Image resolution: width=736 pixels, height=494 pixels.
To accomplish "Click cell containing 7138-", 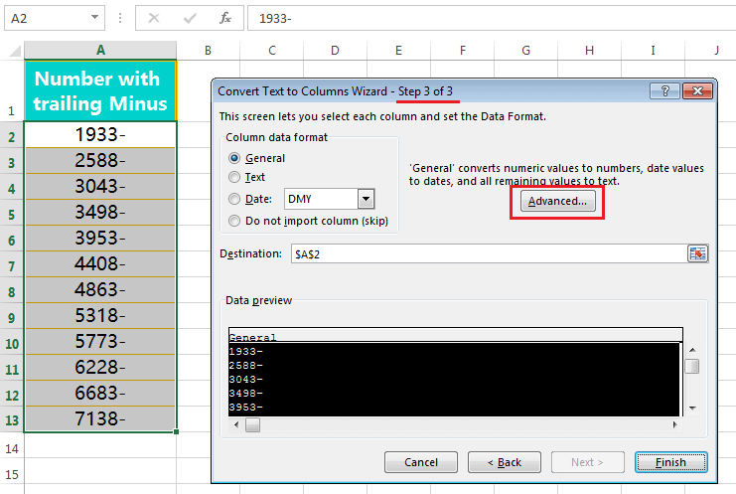I will pos(100,418).
